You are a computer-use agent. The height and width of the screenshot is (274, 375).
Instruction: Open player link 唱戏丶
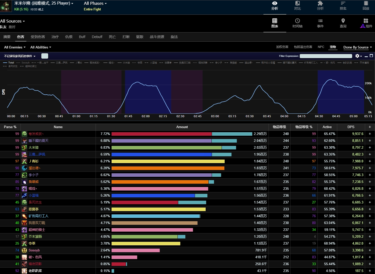(x=33, y=189)
